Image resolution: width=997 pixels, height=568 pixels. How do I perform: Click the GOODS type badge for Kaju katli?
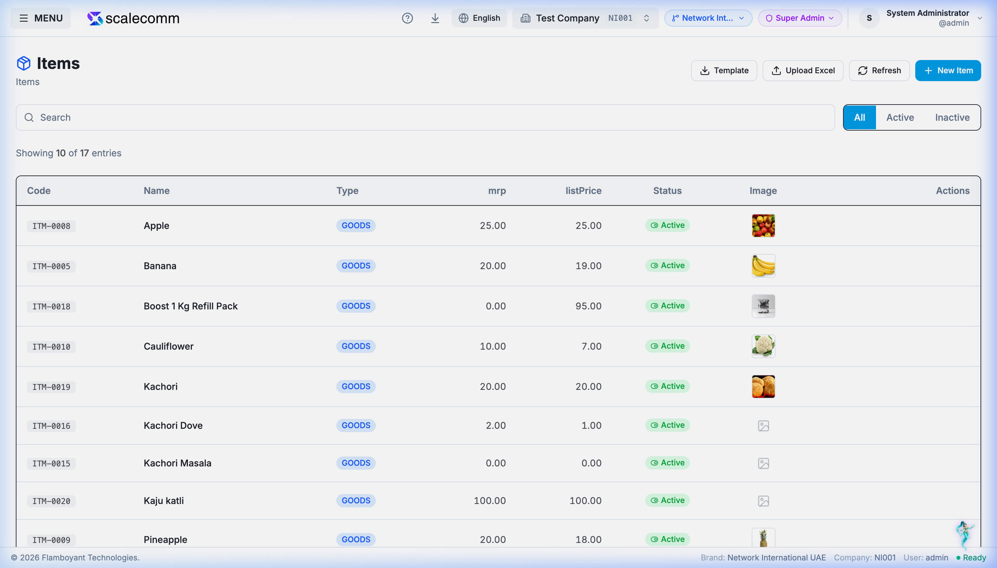[356, 500]
